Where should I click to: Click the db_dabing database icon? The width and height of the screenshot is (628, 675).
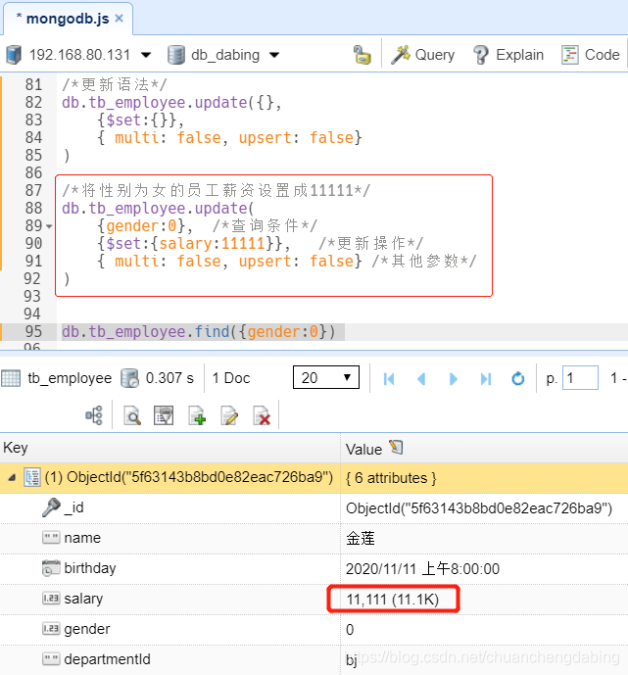pyautogui.click(x=175, y=55)
